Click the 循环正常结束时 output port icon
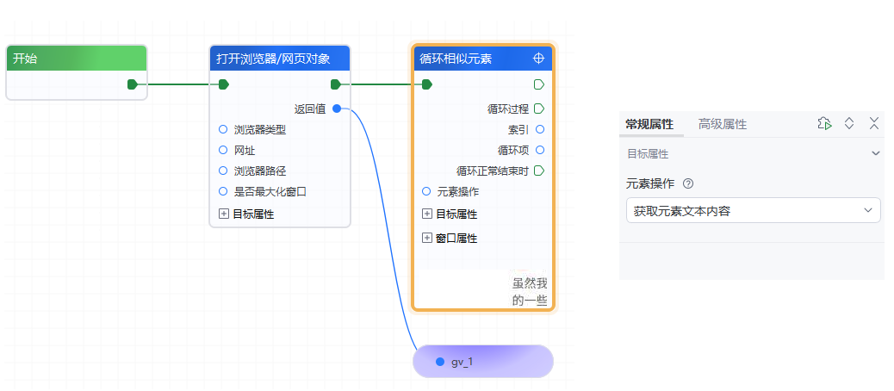Image resolution: width=894 pixels, height=391 pixels. 539,171
